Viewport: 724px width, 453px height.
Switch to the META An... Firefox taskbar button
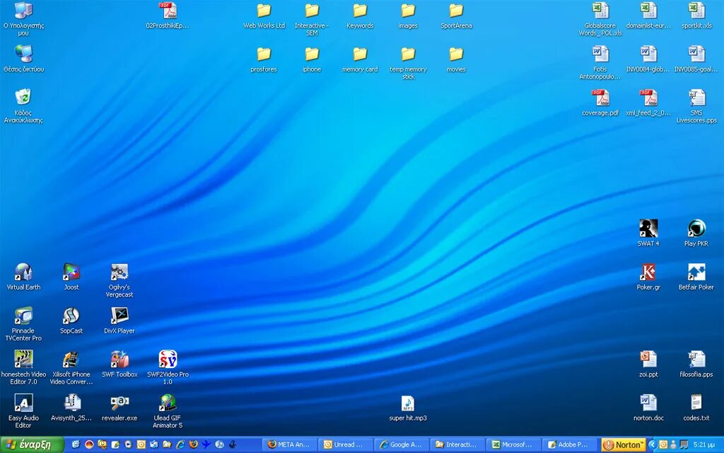tap(289, 445)
